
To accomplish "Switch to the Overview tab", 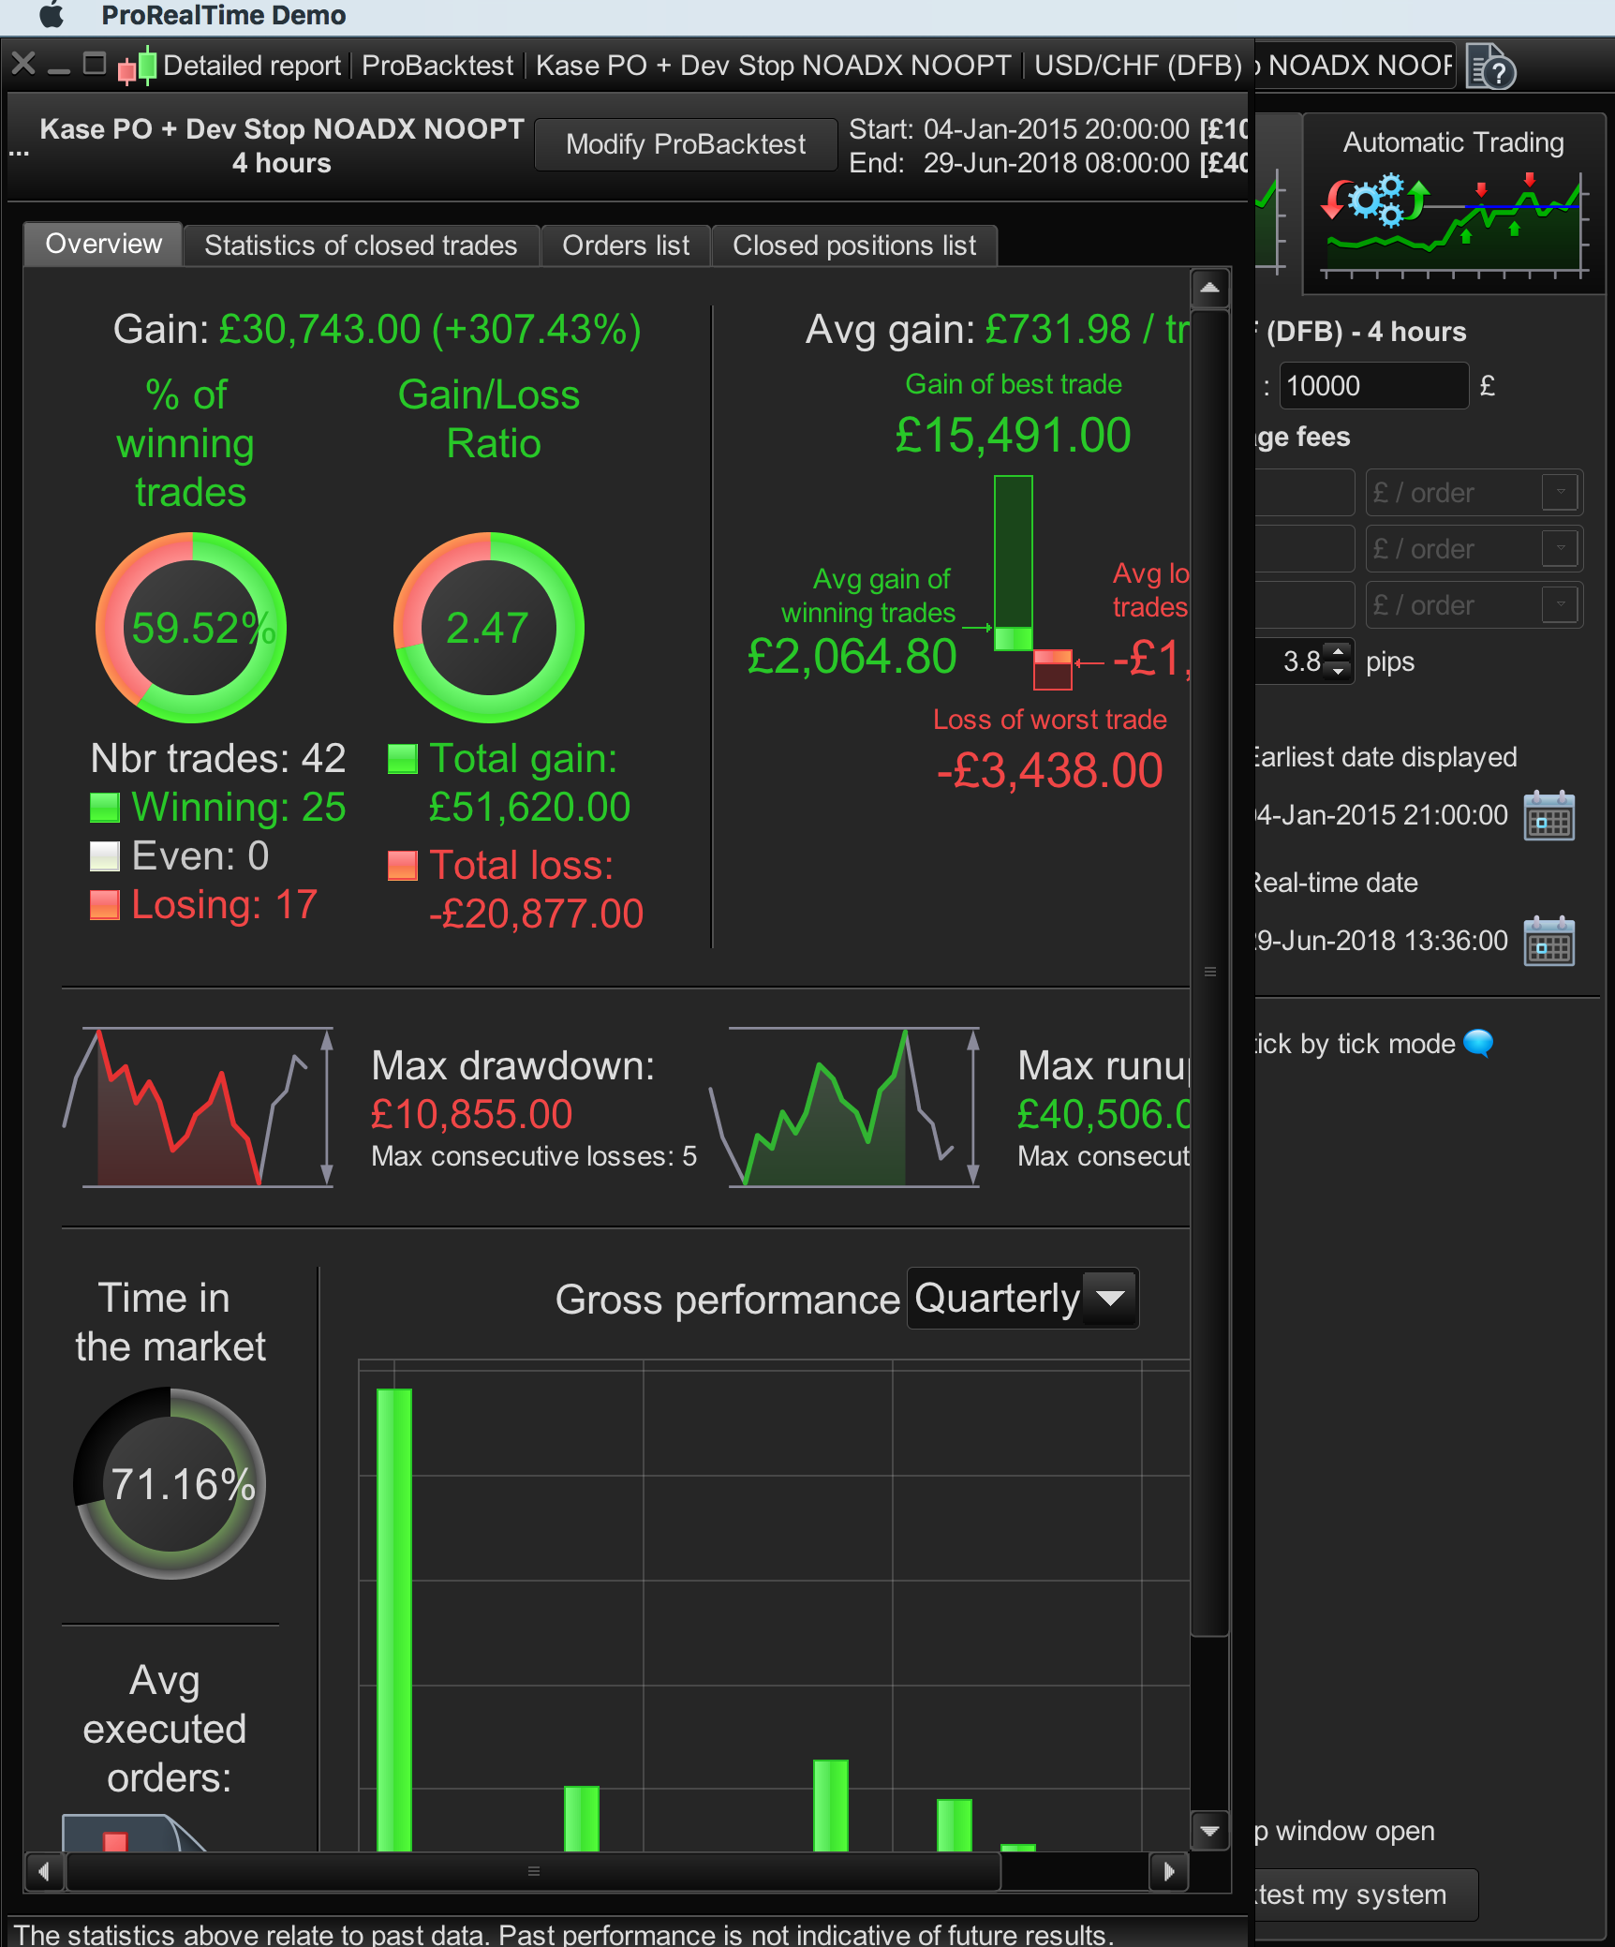I will [x=103, y=245].
